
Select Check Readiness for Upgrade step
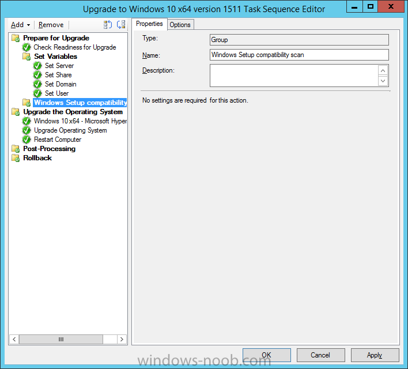click(75, 47)
